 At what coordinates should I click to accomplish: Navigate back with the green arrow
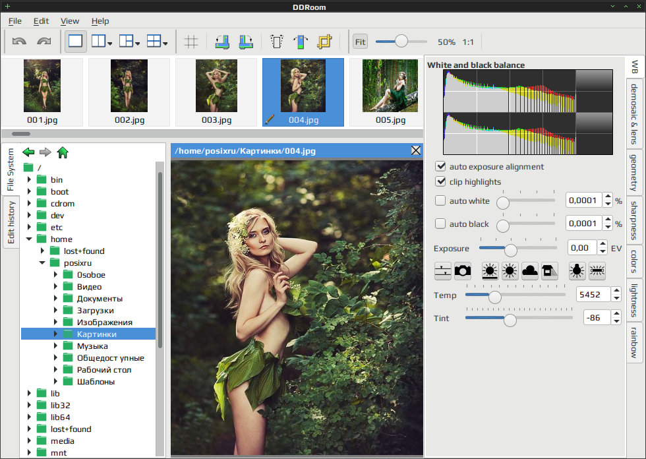28,152
